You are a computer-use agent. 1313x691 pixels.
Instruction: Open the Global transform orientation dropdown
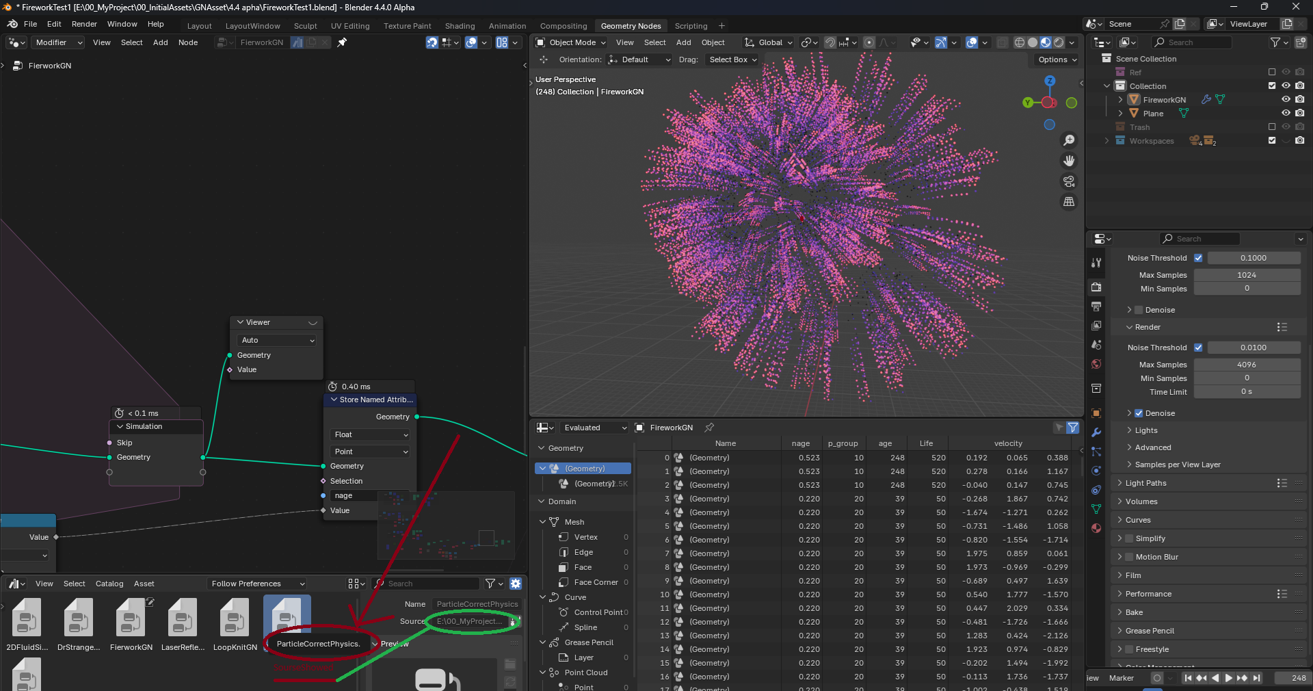click(x=769, y=42)
